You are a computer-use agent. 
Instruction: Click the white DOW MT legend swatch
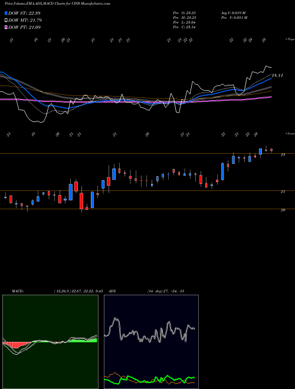point(6,21)
